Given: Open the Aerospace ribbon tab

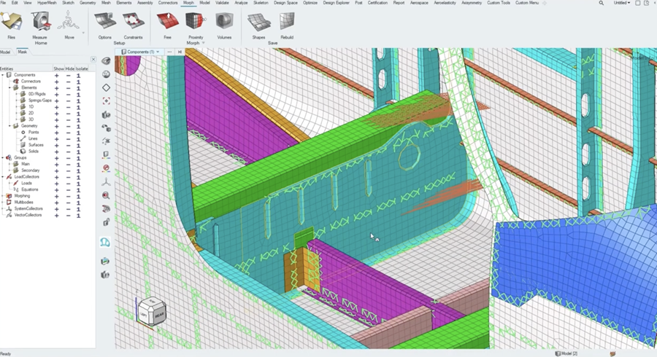Looking at the screenshot, I should pyautogui.click(x=419, y=3).
